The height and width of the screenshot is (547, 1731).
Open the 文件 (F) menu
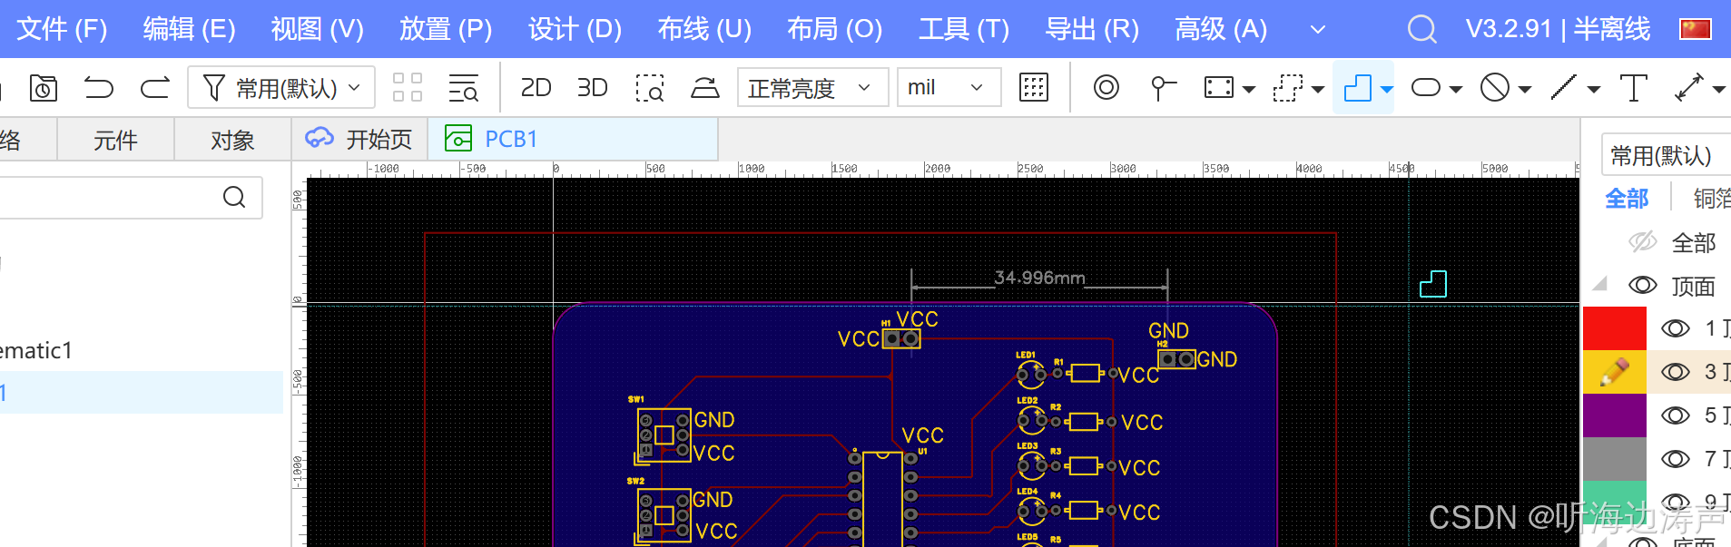pyautogui.click(x=62, y=29)
